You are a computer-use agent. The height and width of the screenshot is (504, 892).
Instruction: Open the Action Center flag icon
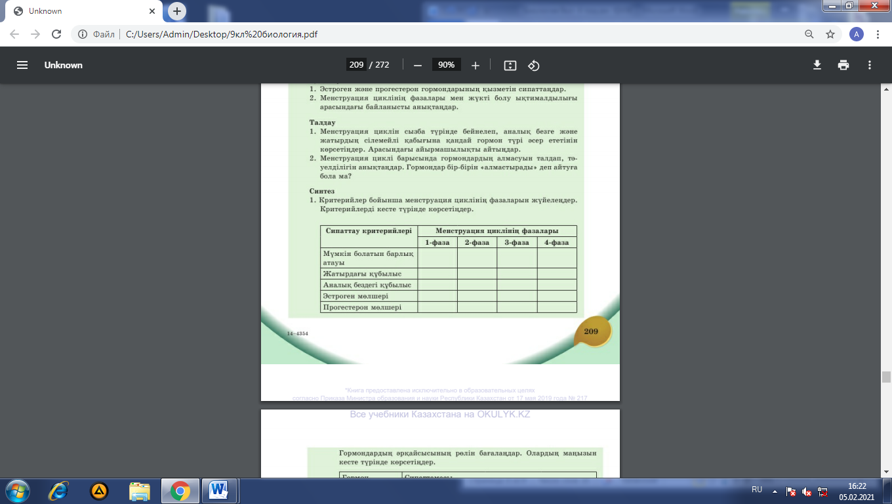click(x=791, y=491)
